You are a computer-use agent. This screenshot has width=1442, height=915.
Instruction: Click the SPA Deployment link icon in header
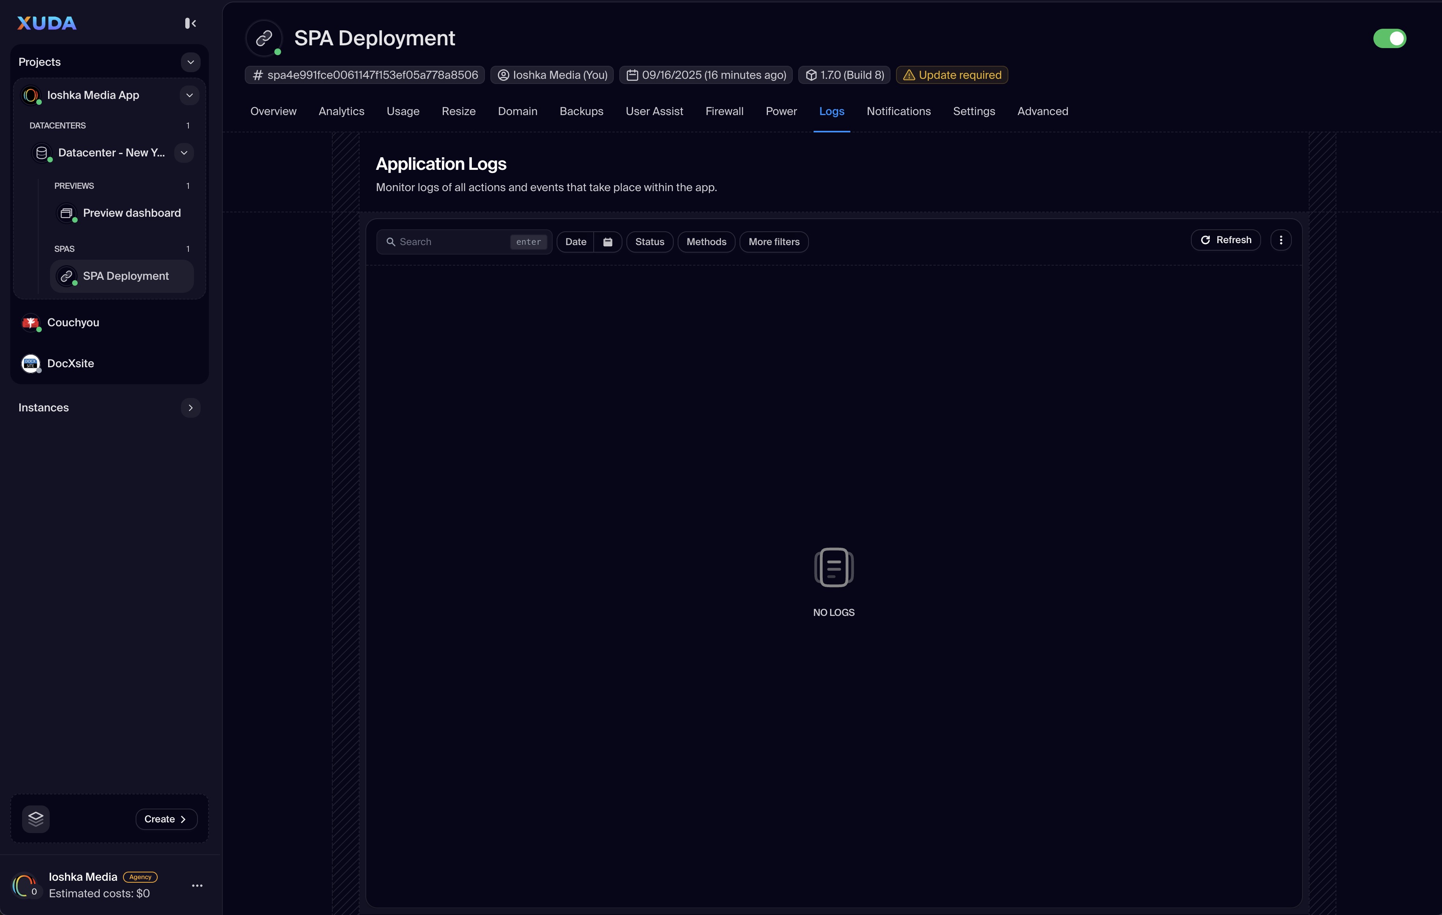tap(264, 39)
